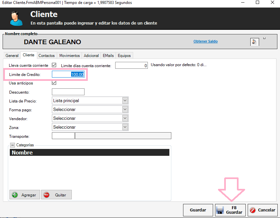Click the green plus Agregar button
This screenshot has width=280, height=218.
(25, 195)
